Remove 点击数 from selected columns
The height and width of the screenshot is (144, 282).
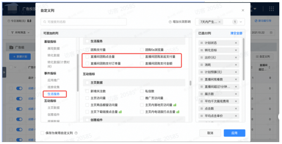coord(236,109)
